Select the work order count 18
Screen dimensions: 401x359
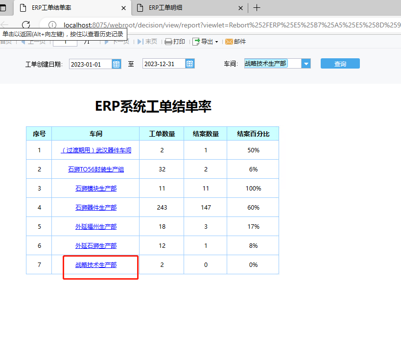162,227
